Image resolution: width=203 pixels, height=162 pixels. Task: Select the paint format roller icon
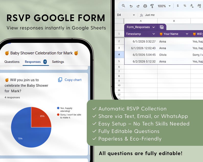pos(152,6)
